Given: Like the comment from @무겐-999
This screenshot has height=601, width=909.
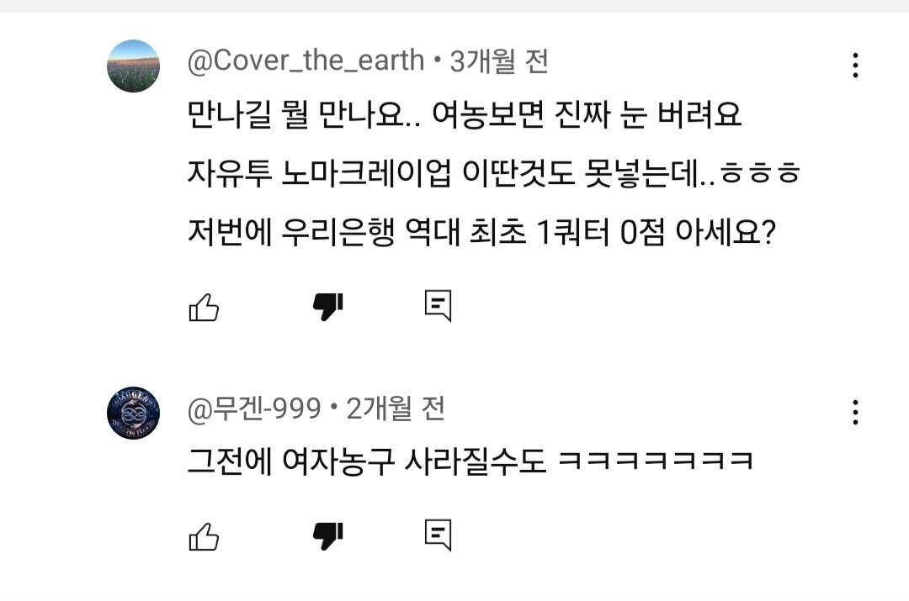Looking at the screenshot, I should point(204,536).
